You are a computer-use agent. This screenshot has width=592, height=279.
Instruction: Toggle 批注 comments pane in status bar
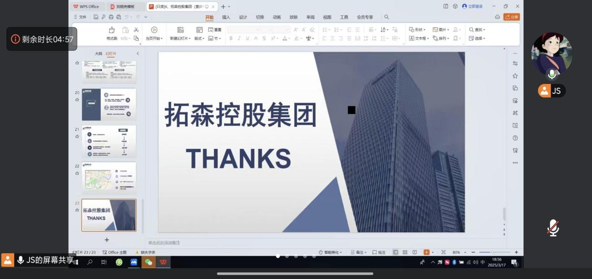click(x=379, y=252)
